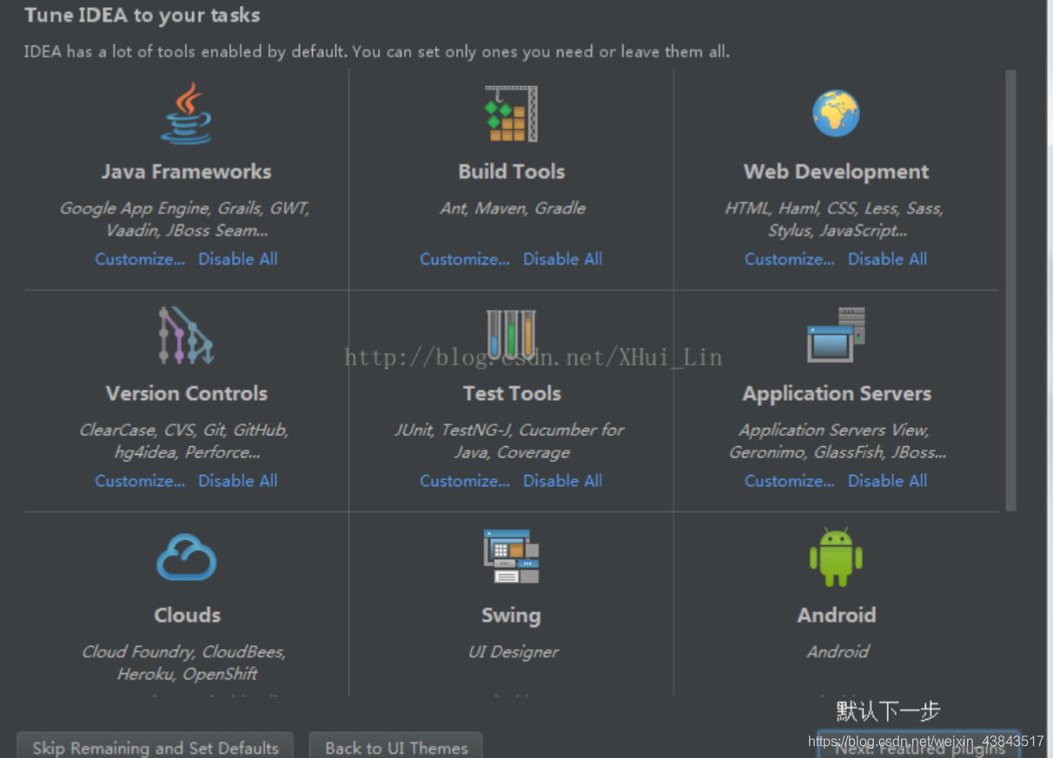Click the Android robot icon
The height and width of the screenshot is (758, 1053).
pos(836,557)
